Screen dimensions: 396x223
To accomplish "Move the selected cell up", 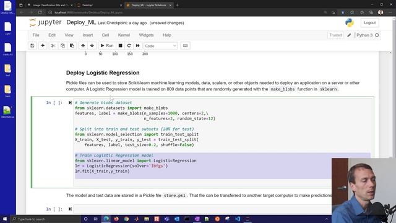I will tap(83, 46).
